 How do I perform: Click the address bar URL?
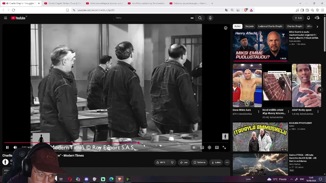pyautogui.click(x=96, y=10)
